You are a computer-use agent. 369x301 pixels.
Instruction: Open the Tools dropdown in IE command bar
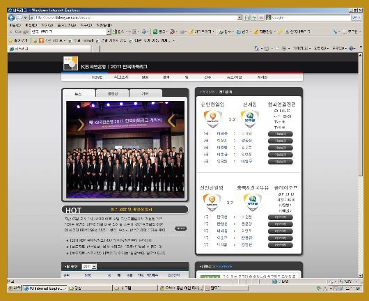[339, 48]
